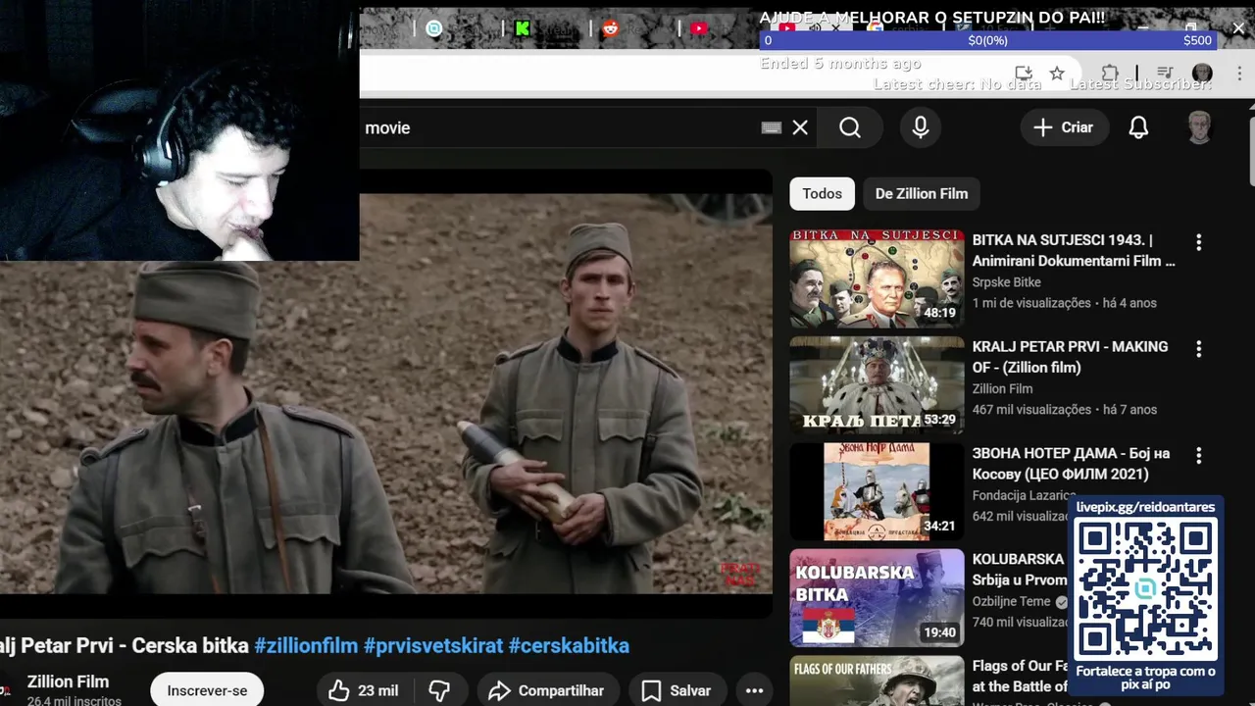Select the De Zillion Film filter chip
Screen dimensions: 1255x706
point(922,194)
